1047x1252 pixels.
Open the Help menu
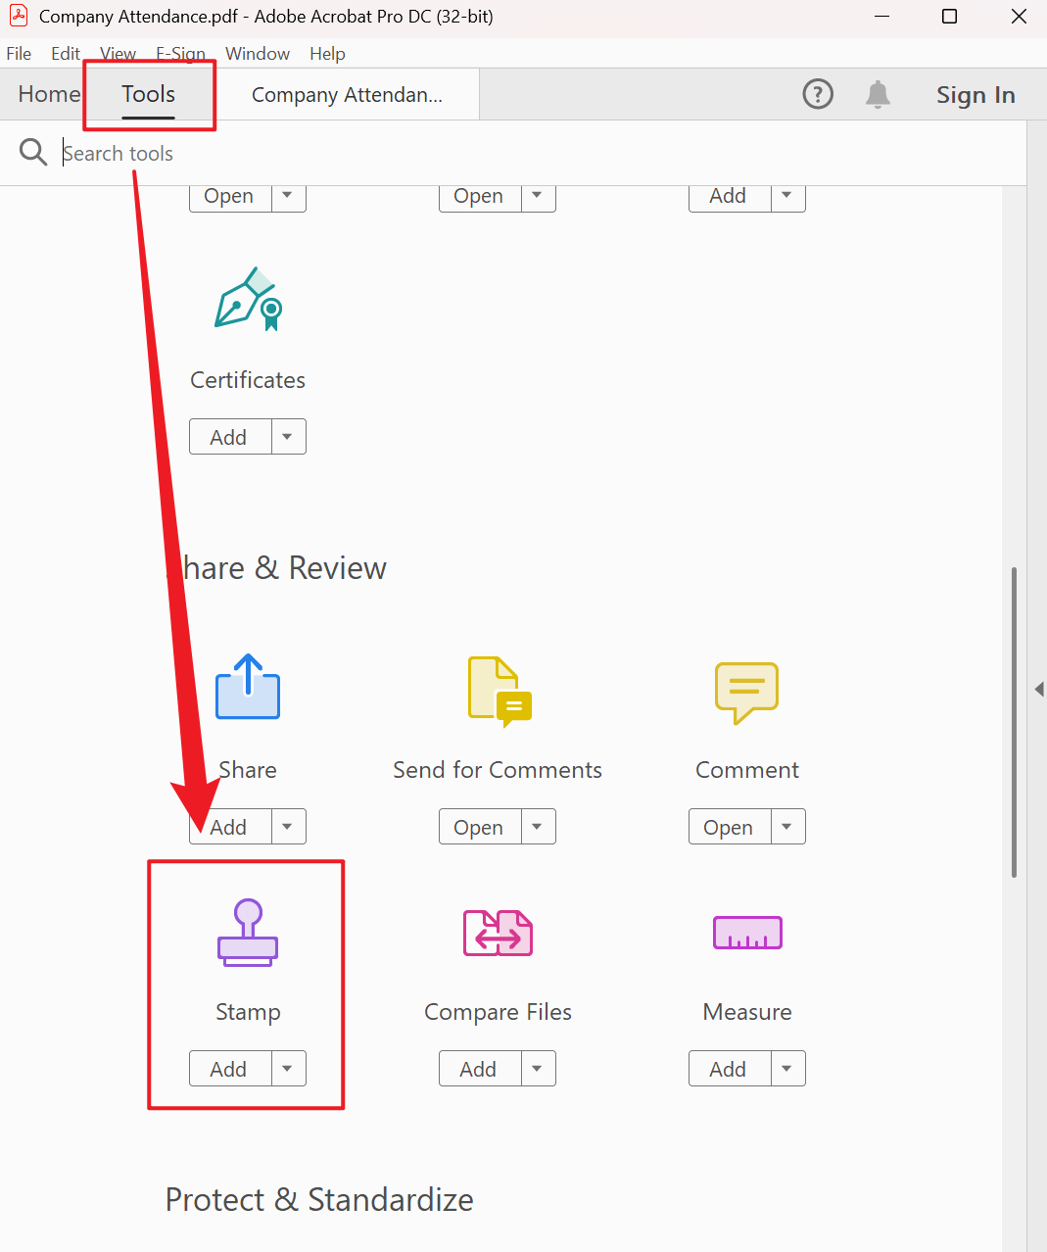tap(327, 54)
